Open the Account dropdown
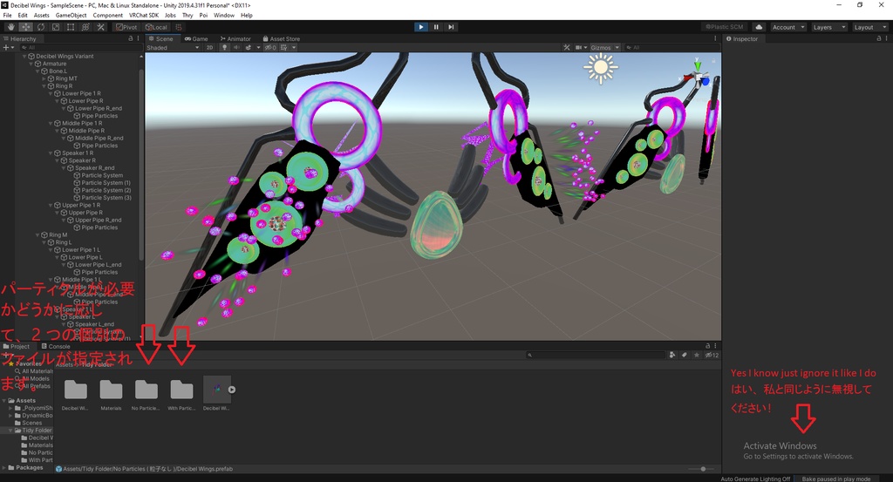Image resolution: width=893 pixels, height=482 pixels. (x=788, y=27)
